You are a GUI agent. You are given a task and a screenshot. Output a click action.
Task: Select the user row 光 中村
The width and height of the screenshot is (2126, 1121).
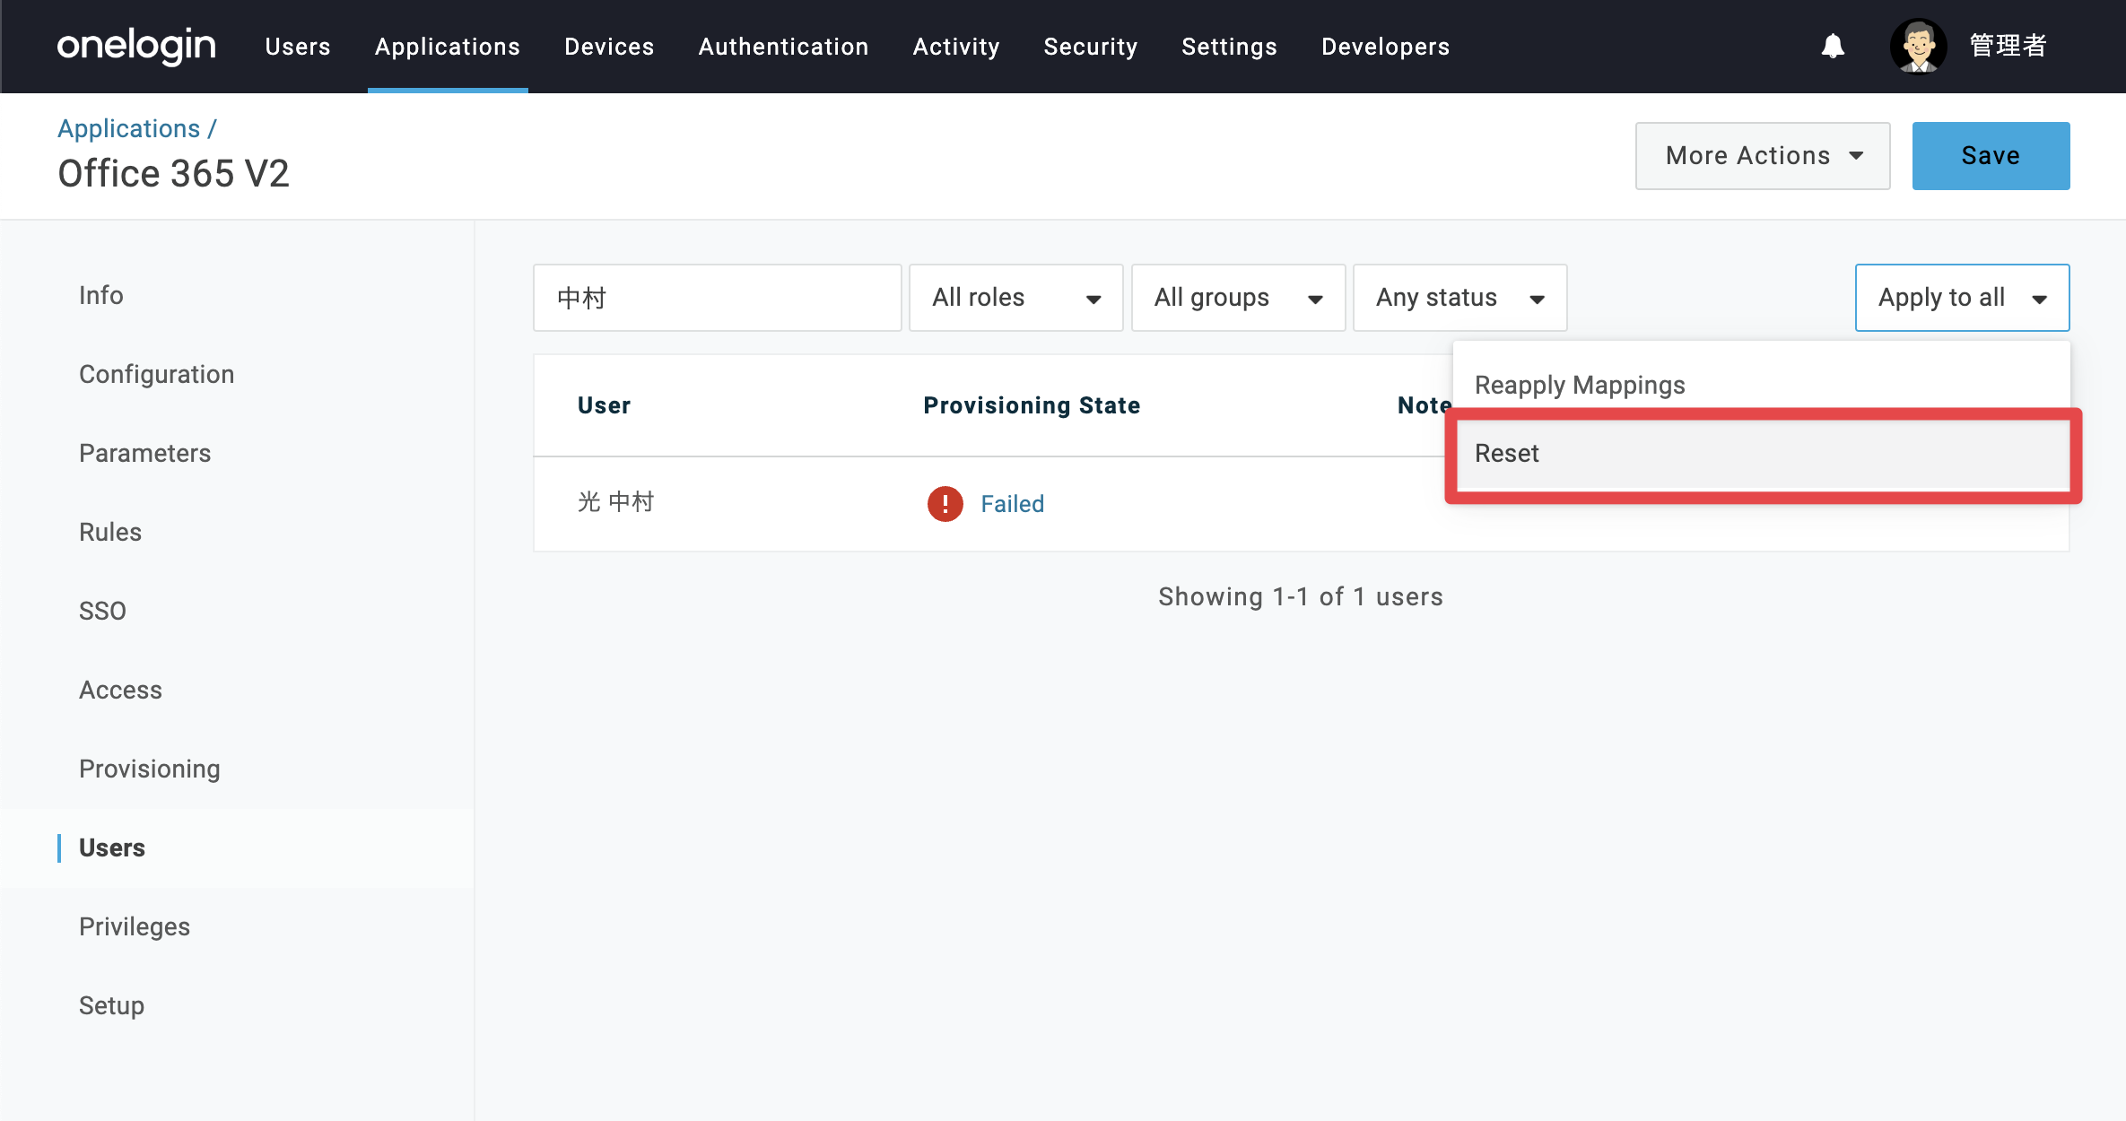tap(1301, 504)
